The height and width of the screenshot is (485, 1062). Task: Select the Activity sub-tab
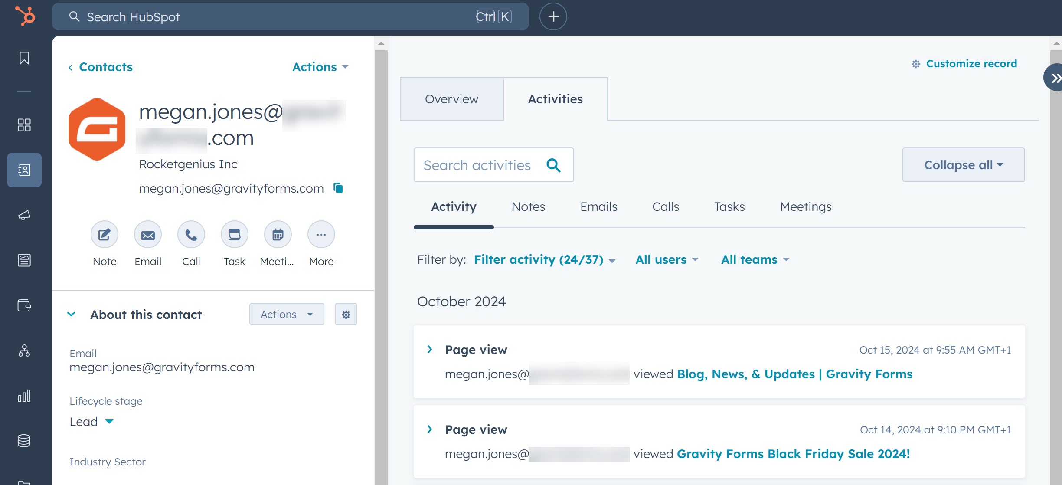click(454, 206)
